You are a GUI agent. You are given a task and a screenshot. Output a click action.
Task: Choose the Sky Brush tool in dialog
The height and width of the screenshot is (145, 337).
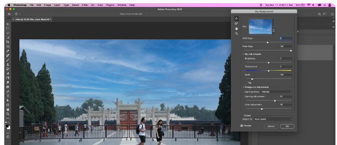236,23
